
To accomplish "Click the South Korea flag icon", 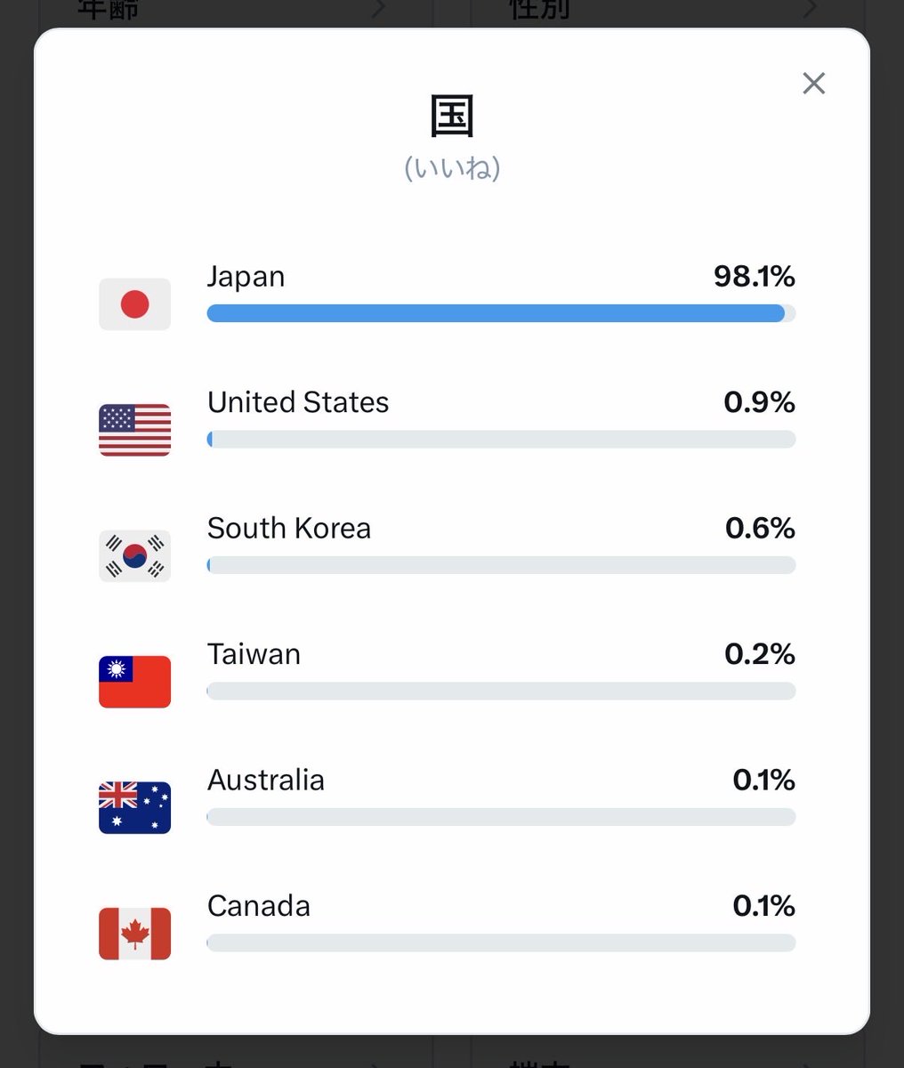I will tap(134, 556).
